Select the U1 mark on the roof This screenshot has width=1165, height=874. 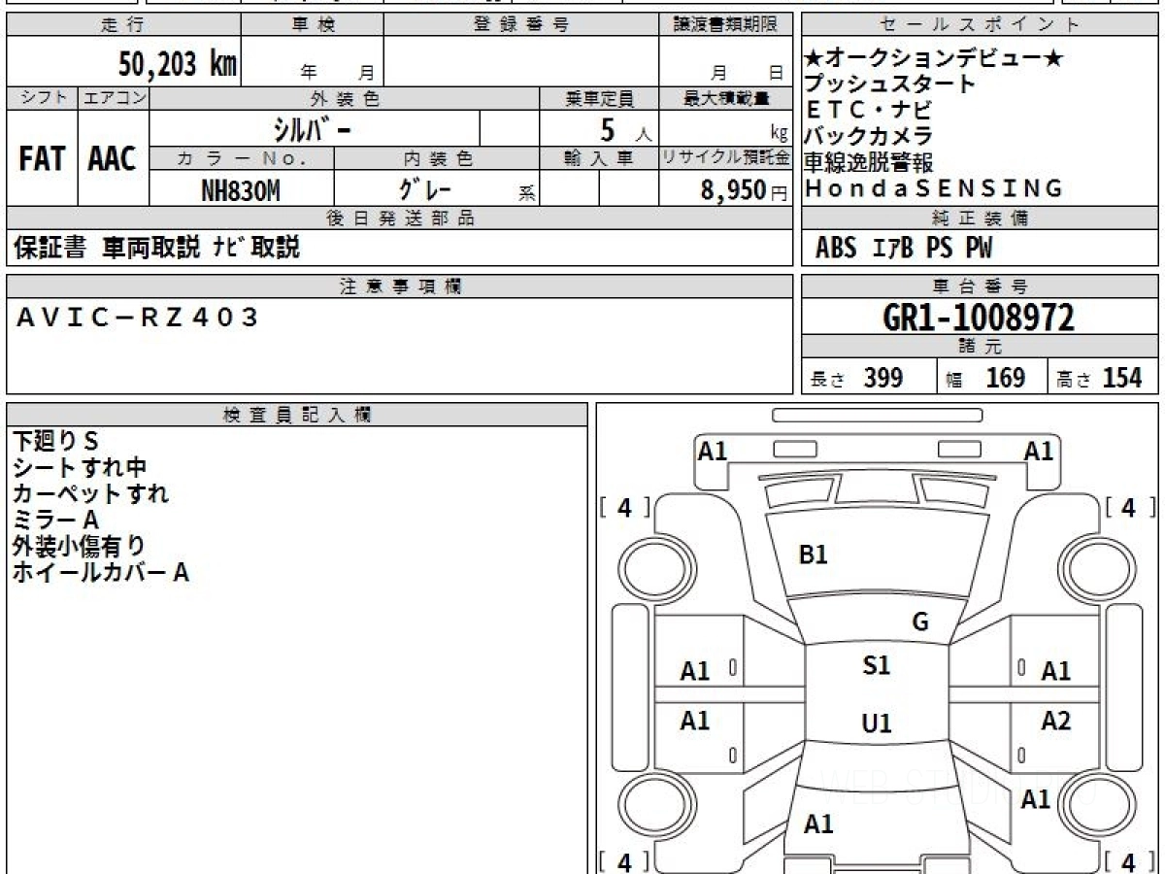[877, 723]
